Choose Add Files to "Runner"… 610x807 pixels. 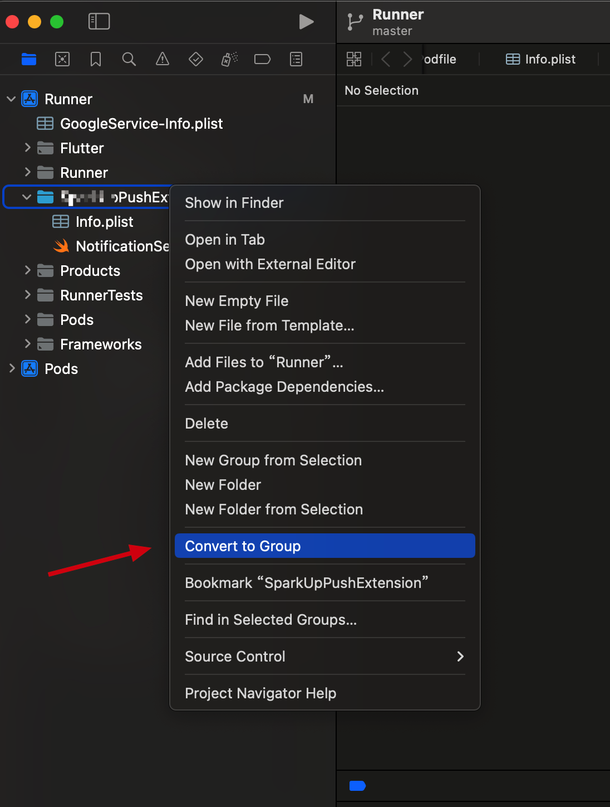coord(325,362)
